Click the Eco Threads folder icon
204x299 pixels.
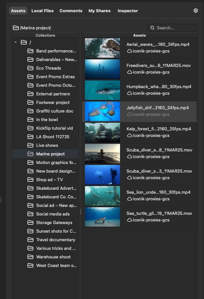[x=30, y=68]
